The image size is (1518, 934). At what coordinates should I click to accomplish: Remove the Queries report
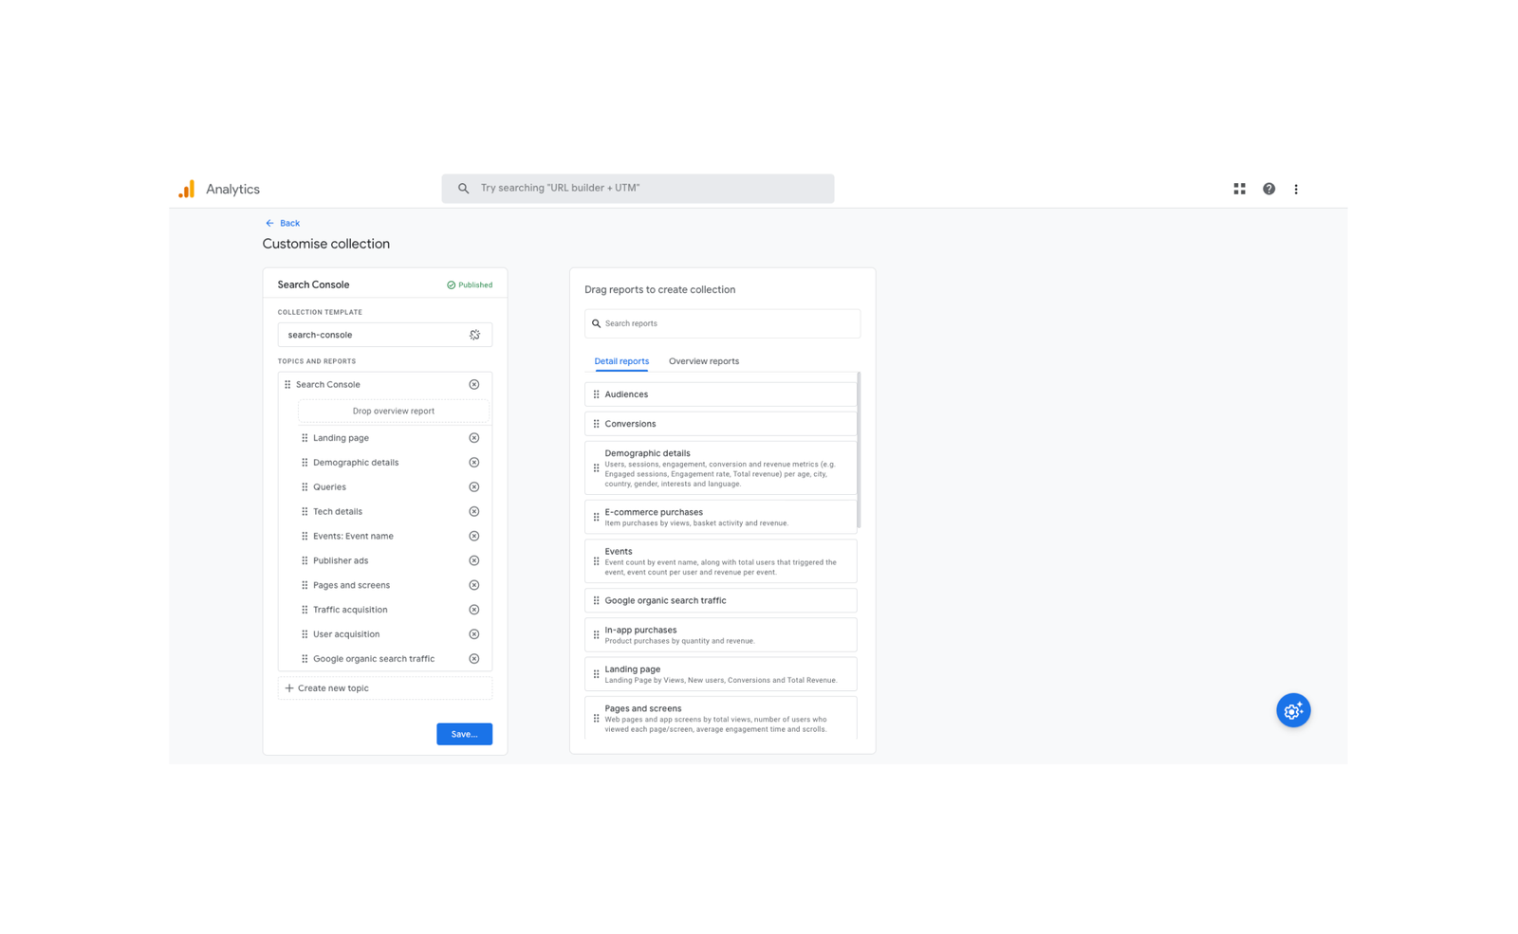click(474, 487)
